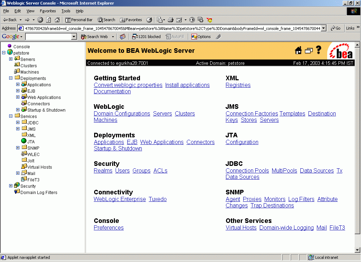
Task: Collapse the Services tree node
Action: tap(11, 116)
